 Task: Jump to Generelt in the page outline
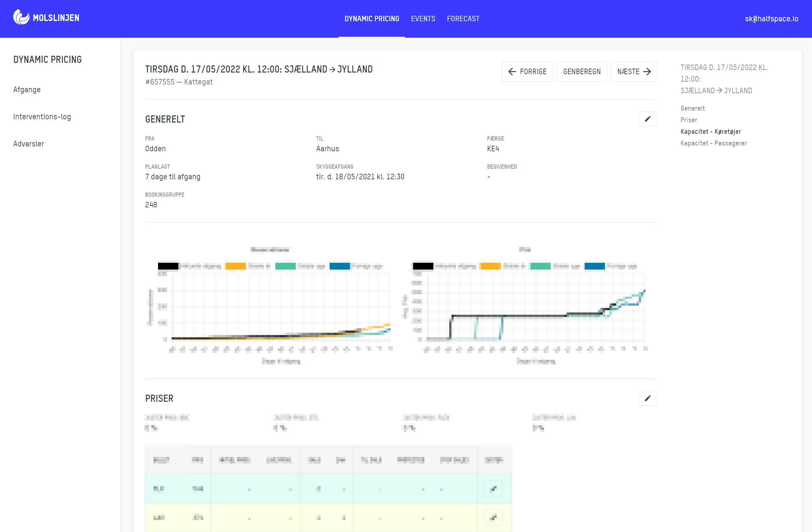[x=692, y=108]
